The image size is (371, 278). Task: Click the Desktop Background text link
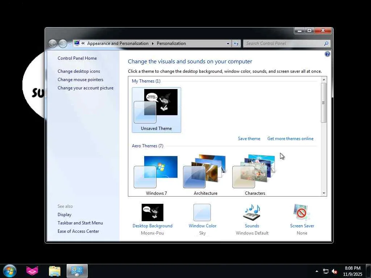(153, 226)
